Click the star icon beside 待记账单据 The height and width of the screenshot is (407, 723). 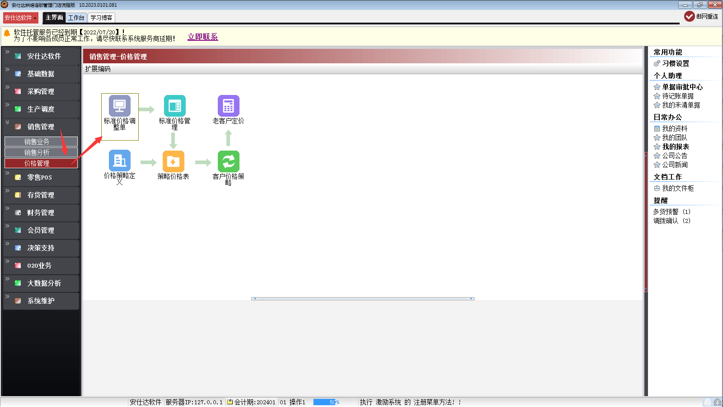pos(657,96)
